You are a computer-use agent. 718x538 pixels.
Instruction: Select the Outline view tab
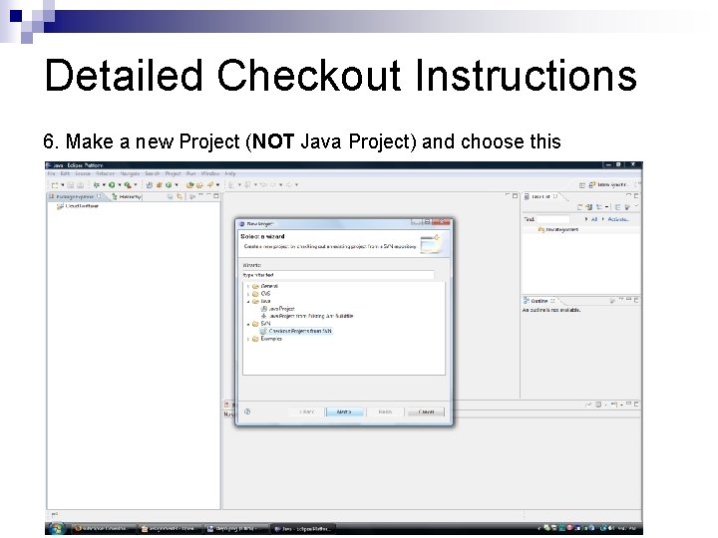click(x=538, y=301)
